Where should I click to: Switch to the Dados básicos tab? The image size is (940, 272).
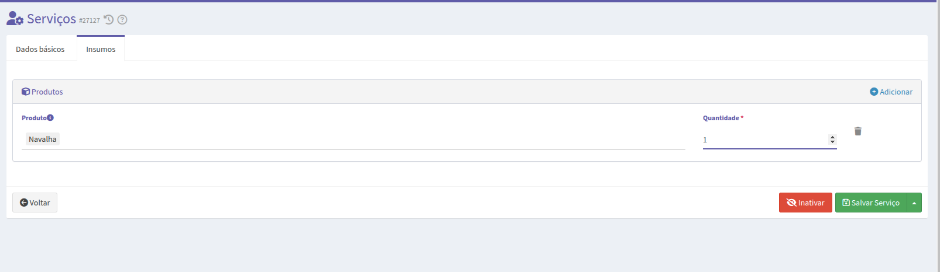(x=40, y=49)
